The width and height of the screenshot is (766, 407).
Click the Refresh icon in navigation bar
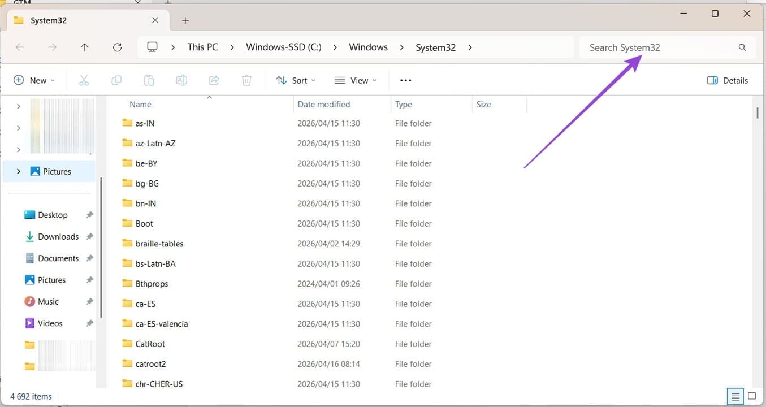tap(117, 47)
